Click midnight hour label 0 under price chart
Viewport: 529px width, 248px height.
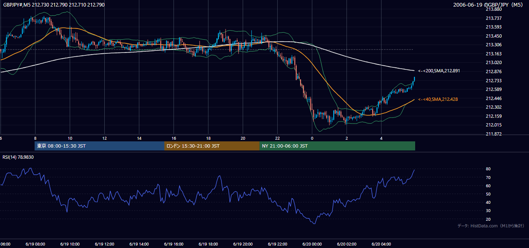coord(312,138)
